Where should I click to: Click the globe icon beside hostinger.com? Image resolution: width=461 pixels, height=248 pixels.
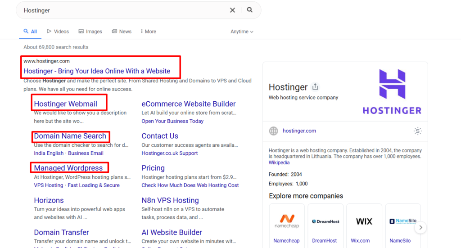point(273,131)
